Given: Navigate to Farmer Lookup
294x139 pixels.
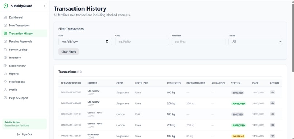Looking at the screenshot, I should point(24,50).
